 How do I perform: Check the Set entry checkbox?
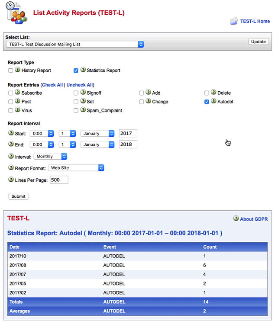point(76,102)
